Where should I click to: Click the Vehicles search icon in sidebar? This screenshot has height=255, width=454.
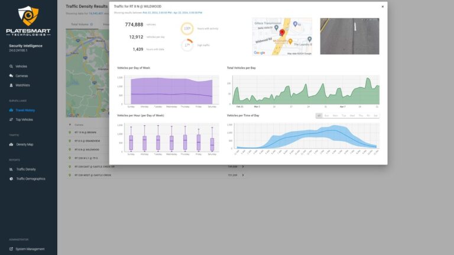click(x=11, y=67)
